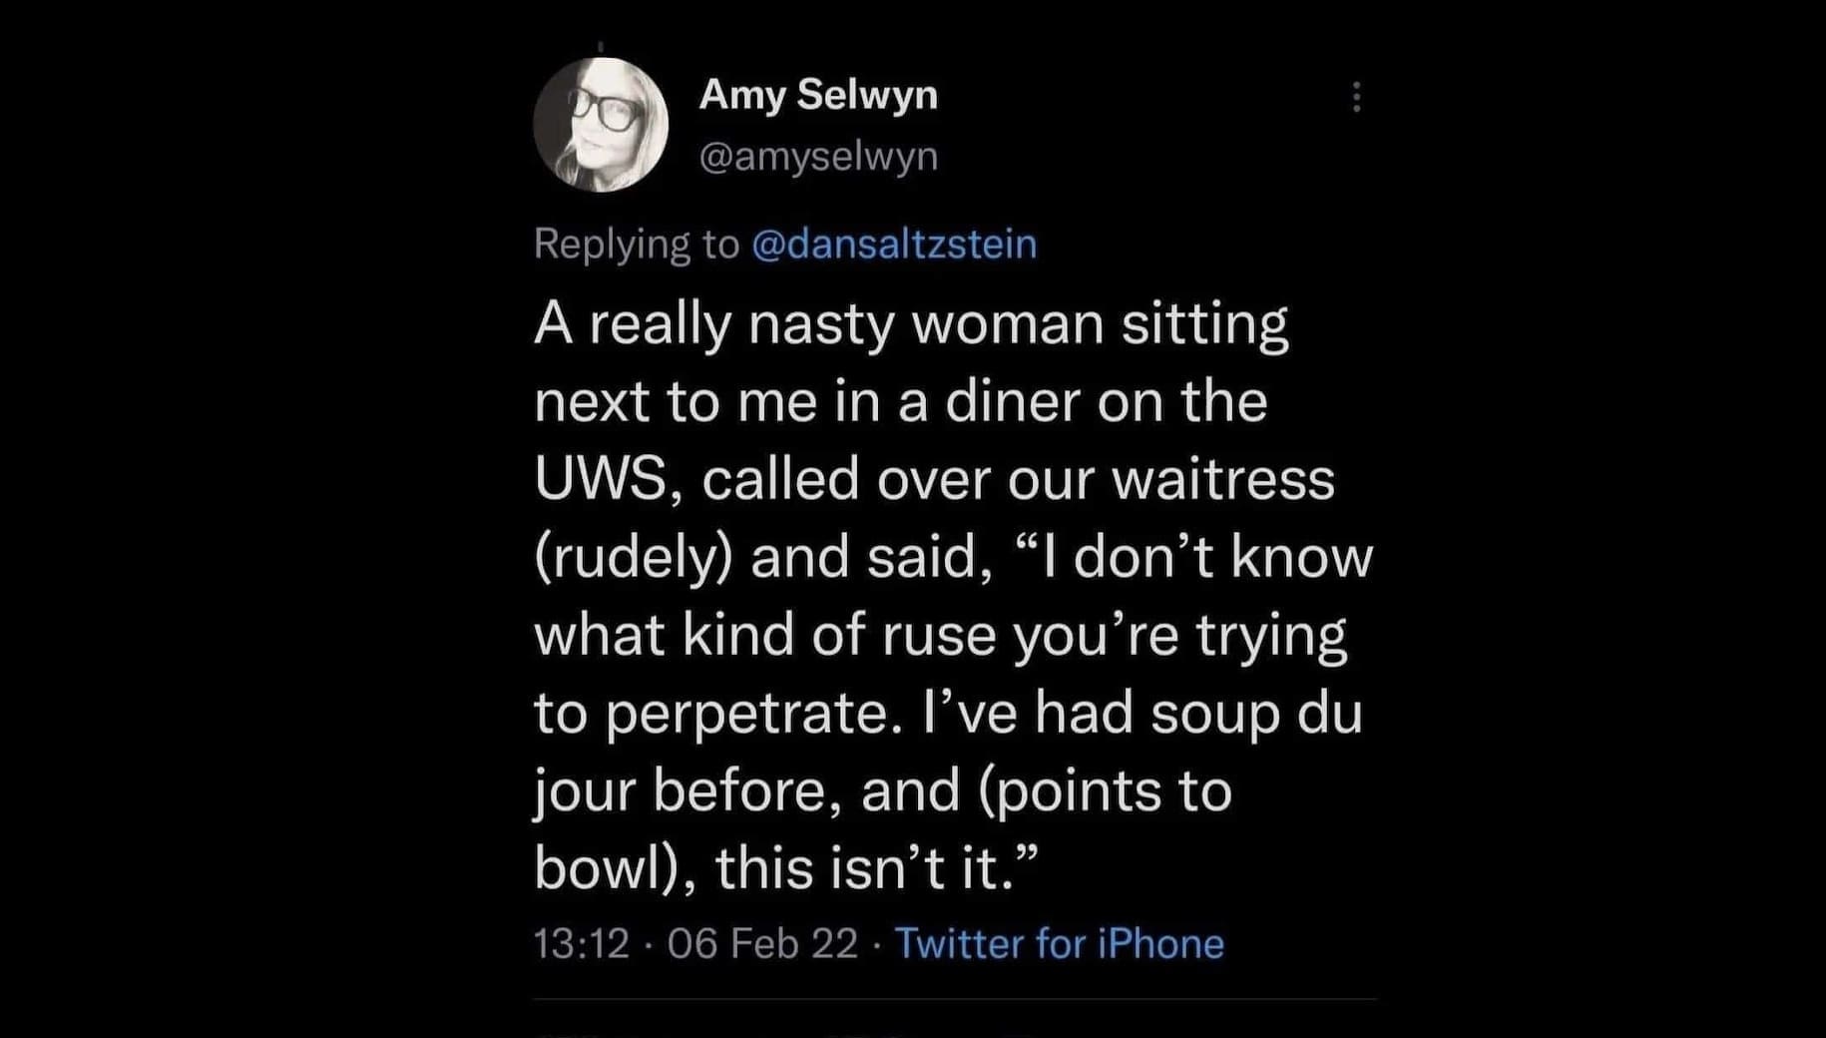The height and width of the screenshot is (1038, 1826).
Task: Click Amy Selwyn's profile picture
Action: point(601,125)
